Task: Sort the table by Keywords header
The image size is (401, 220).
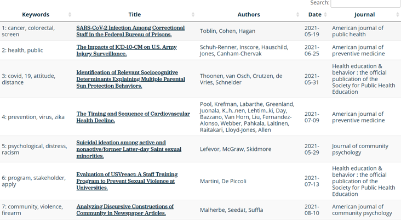Action: click(36, 15)
